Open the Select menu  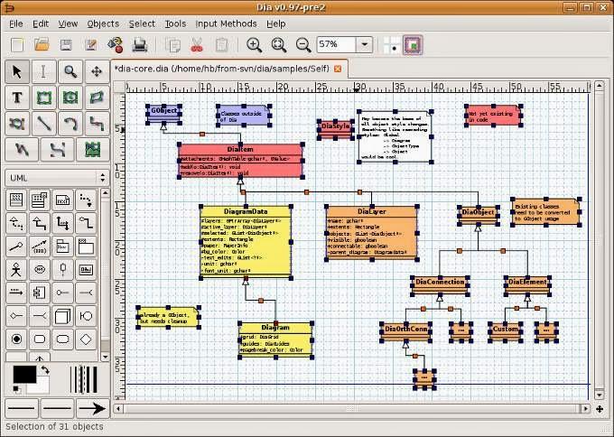pos(142,23)
